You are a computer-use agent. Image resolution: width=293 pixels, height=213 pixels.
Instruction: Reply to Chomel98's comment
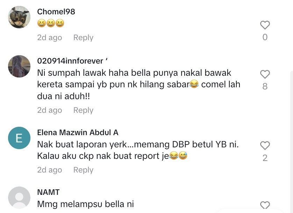(x=83, y=37)
